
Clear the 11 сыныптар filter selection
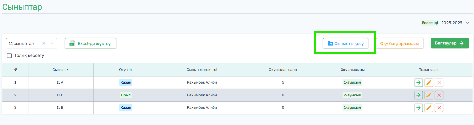[44, 43]
